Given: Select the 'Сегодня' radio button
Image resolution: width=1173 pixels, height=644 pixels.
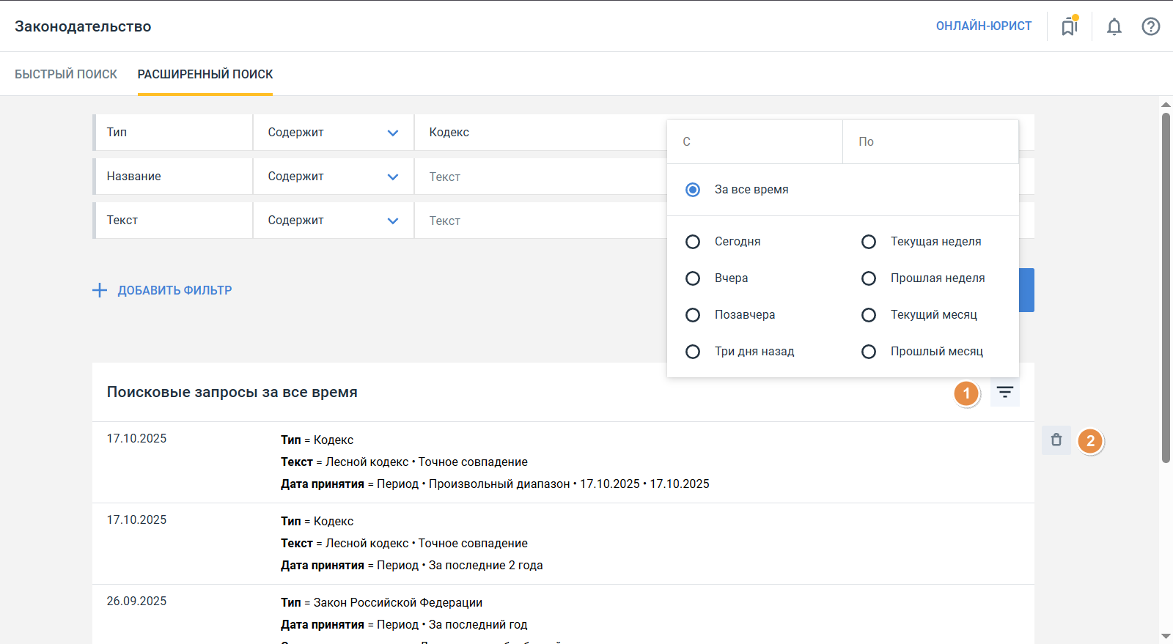Looking at the screenshot, I should [x=693, y=242].
